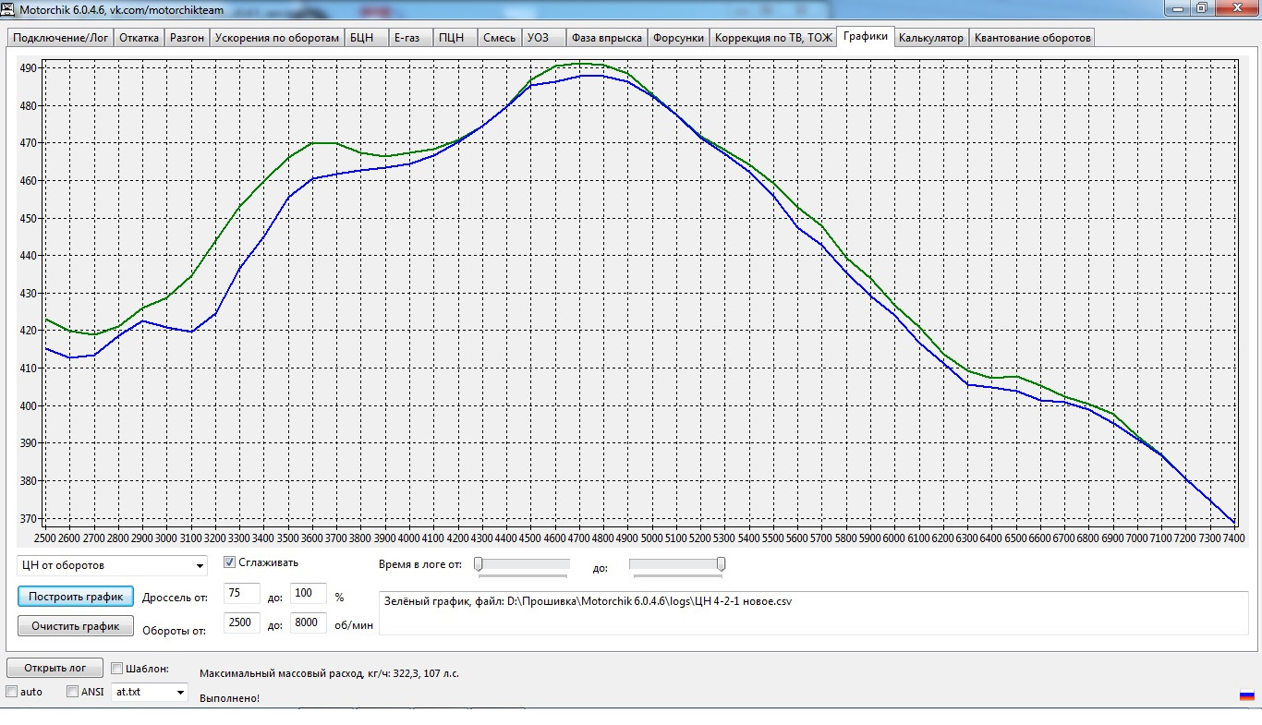Switch to the УОЗ tab
This screenshot has width=1262, height=725.
click(x=538, y=38)
